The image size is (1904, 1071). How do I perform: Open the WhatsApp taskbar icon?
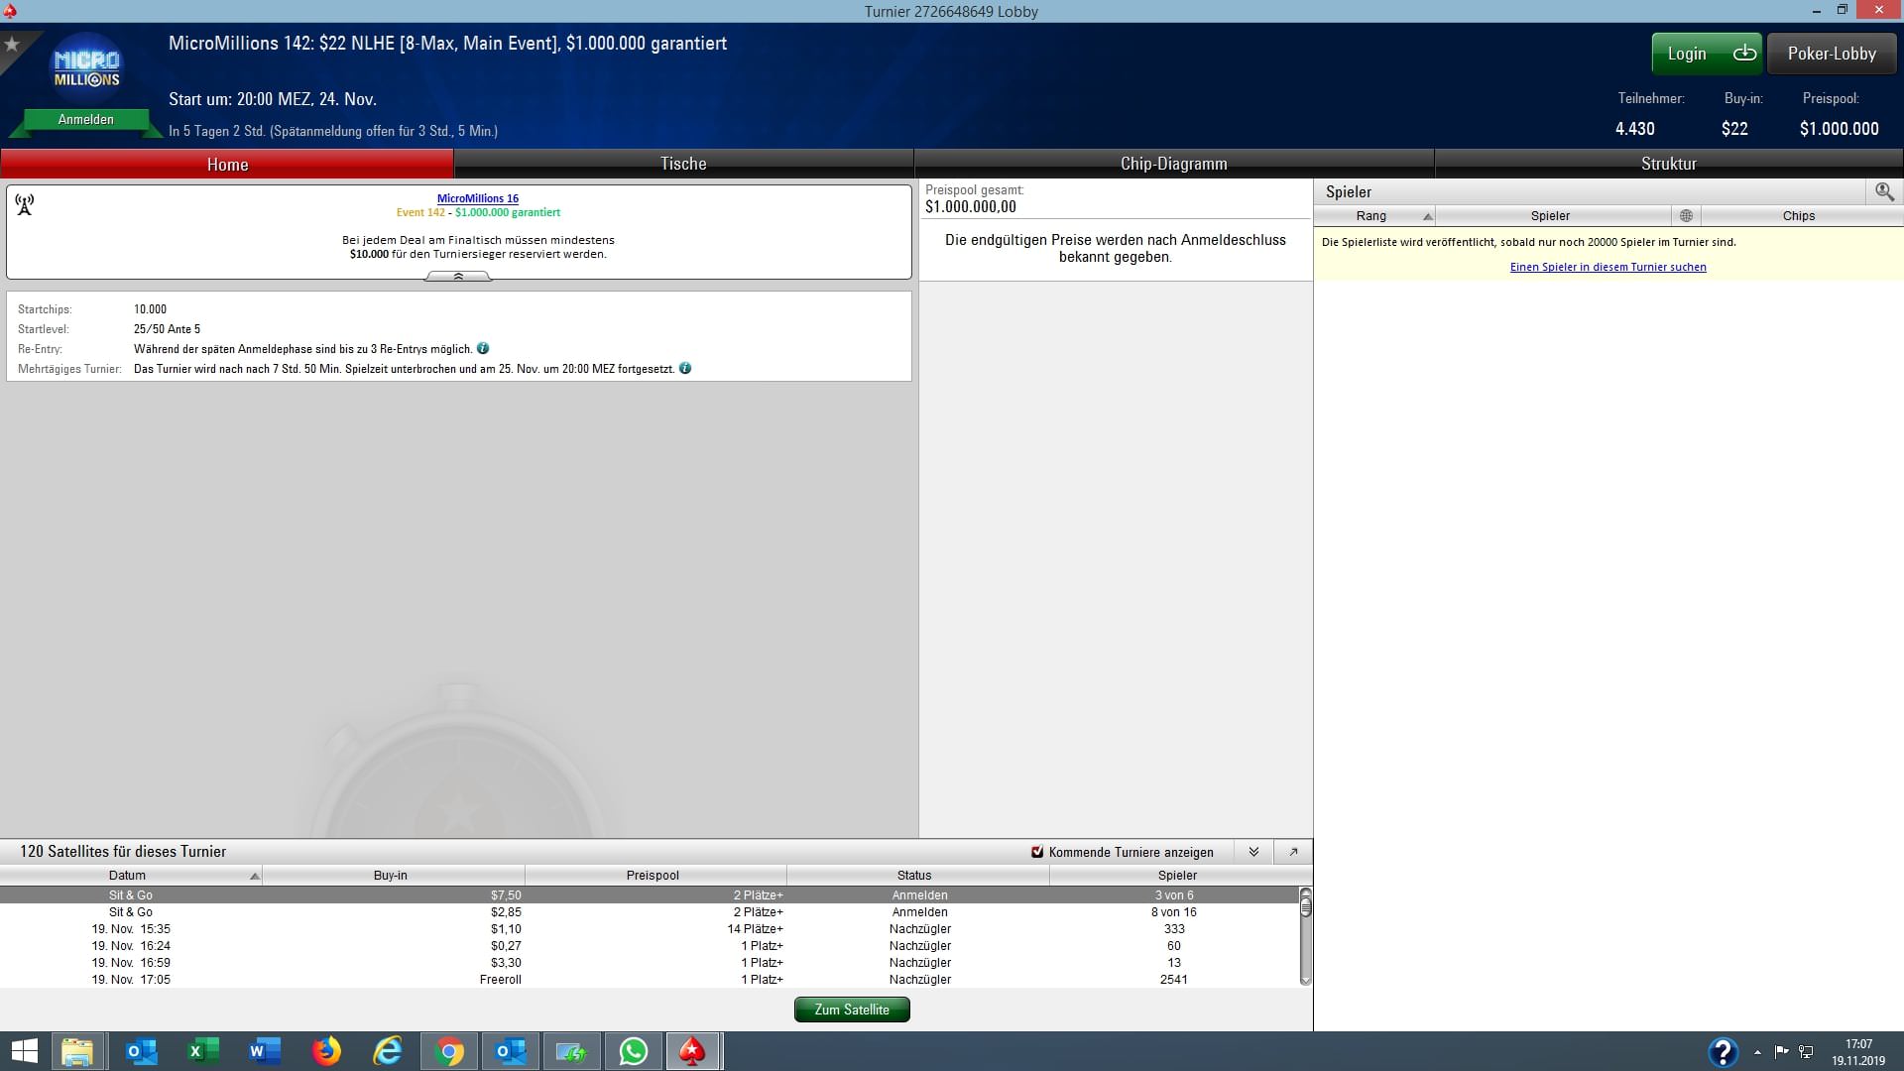(x=633, y=1051)
